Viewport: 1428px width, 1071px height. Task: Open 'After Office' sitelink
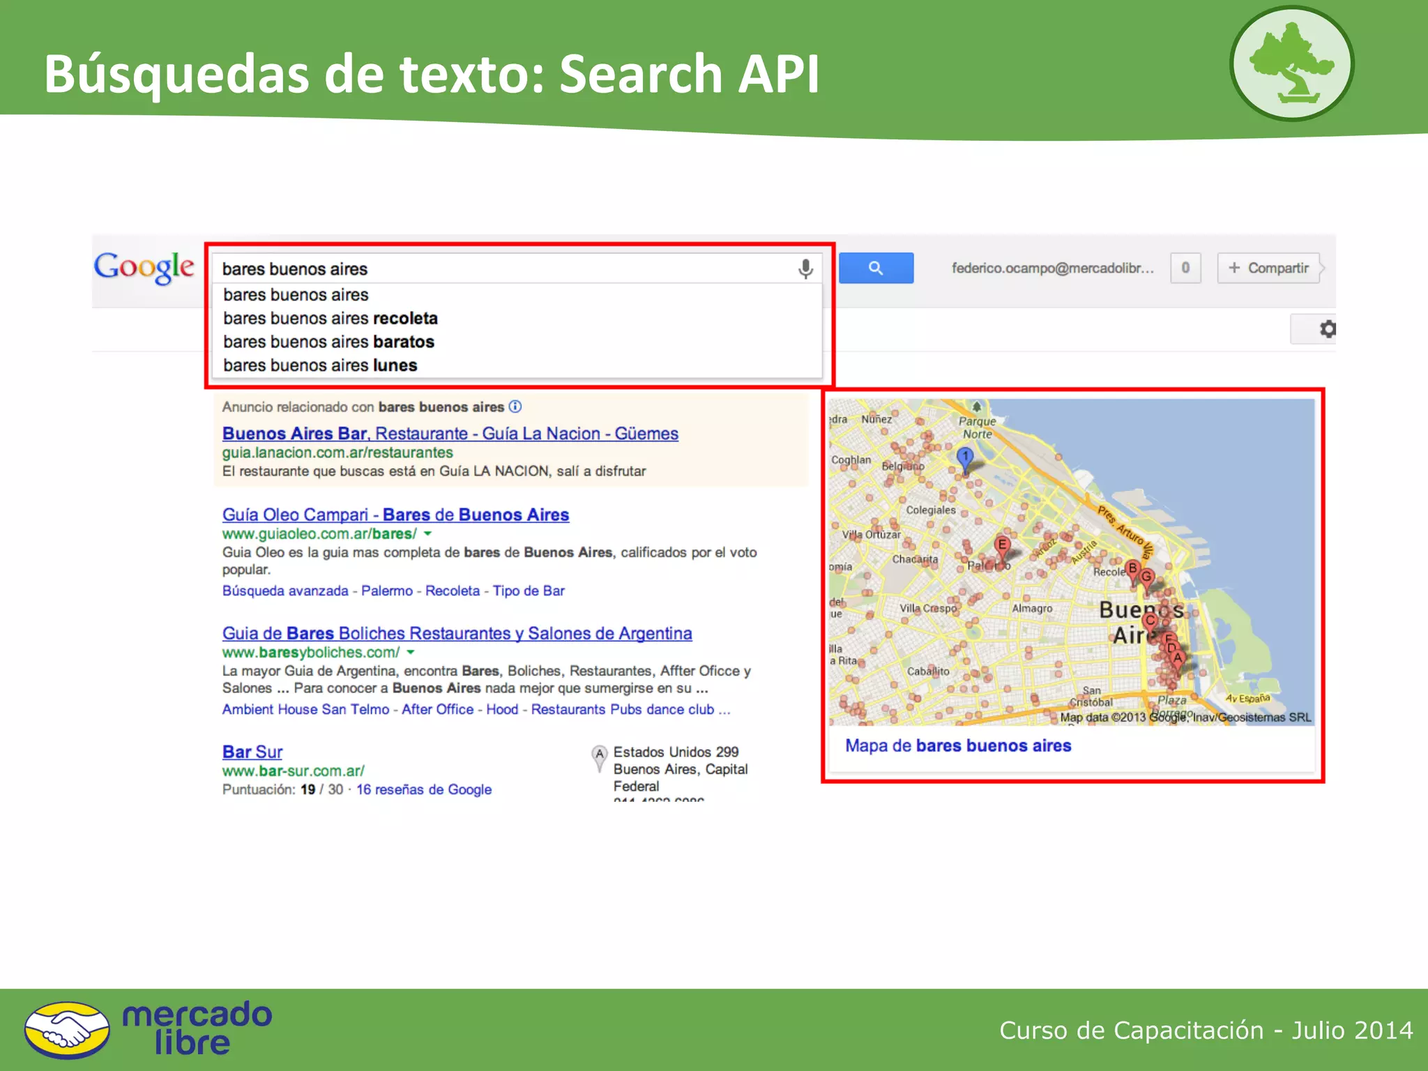[437, 710]
